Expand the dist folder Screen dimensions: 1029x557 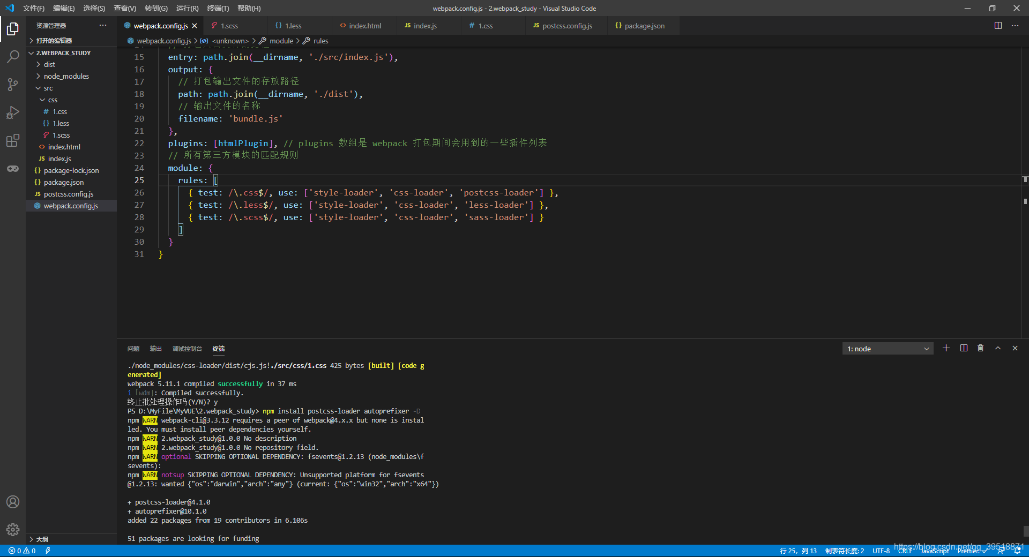tap(49, 64)
